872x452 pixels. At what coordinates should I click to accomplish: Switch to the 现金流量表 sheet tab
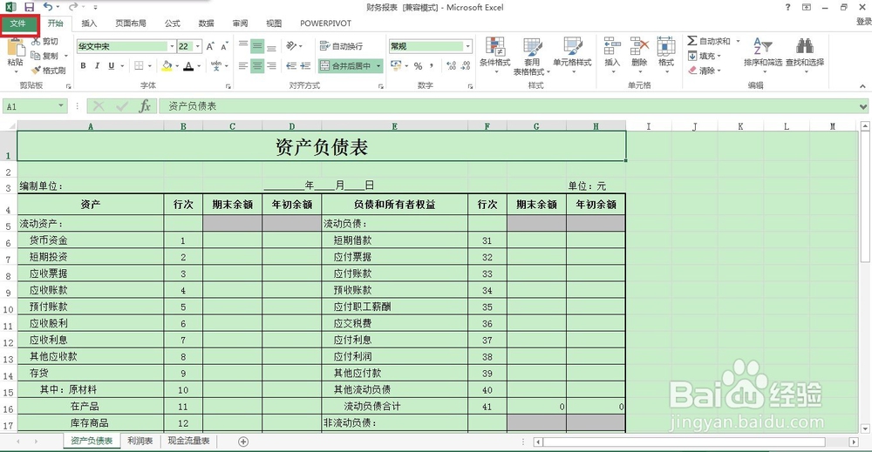[x=189, y=441]
